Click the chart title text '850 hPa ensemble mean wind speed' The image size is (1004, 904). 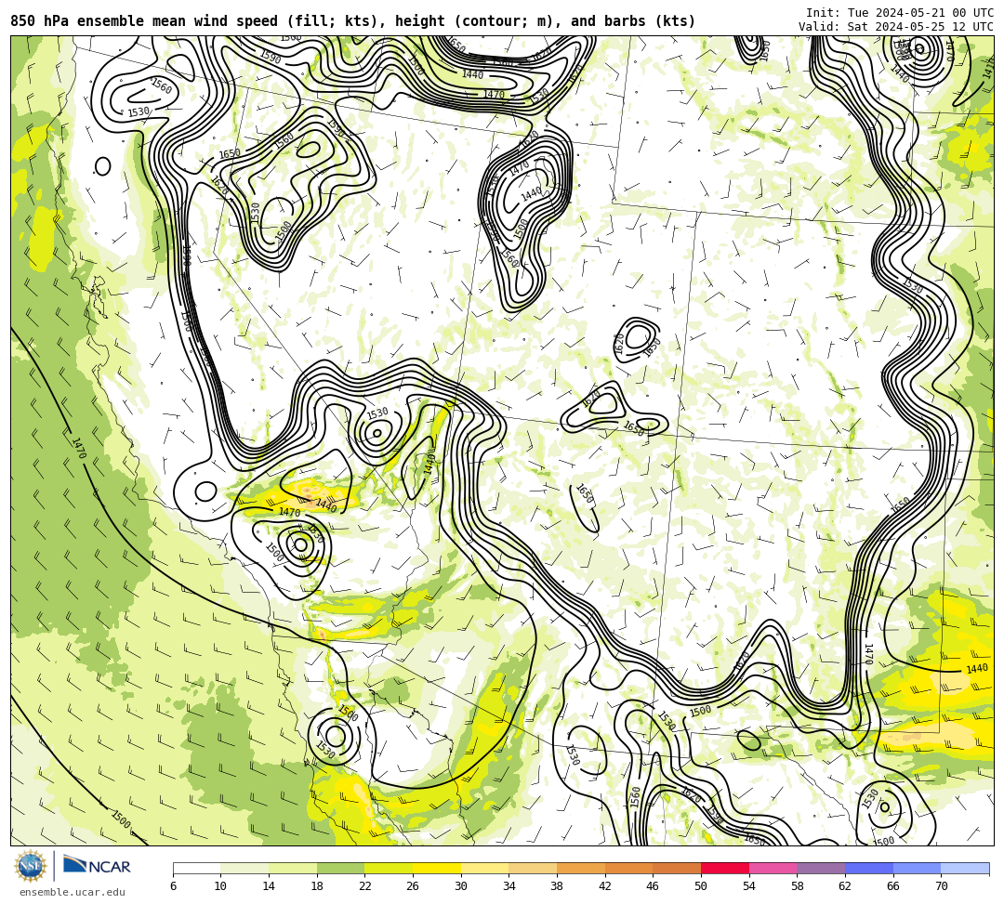(x=144, y=21)
